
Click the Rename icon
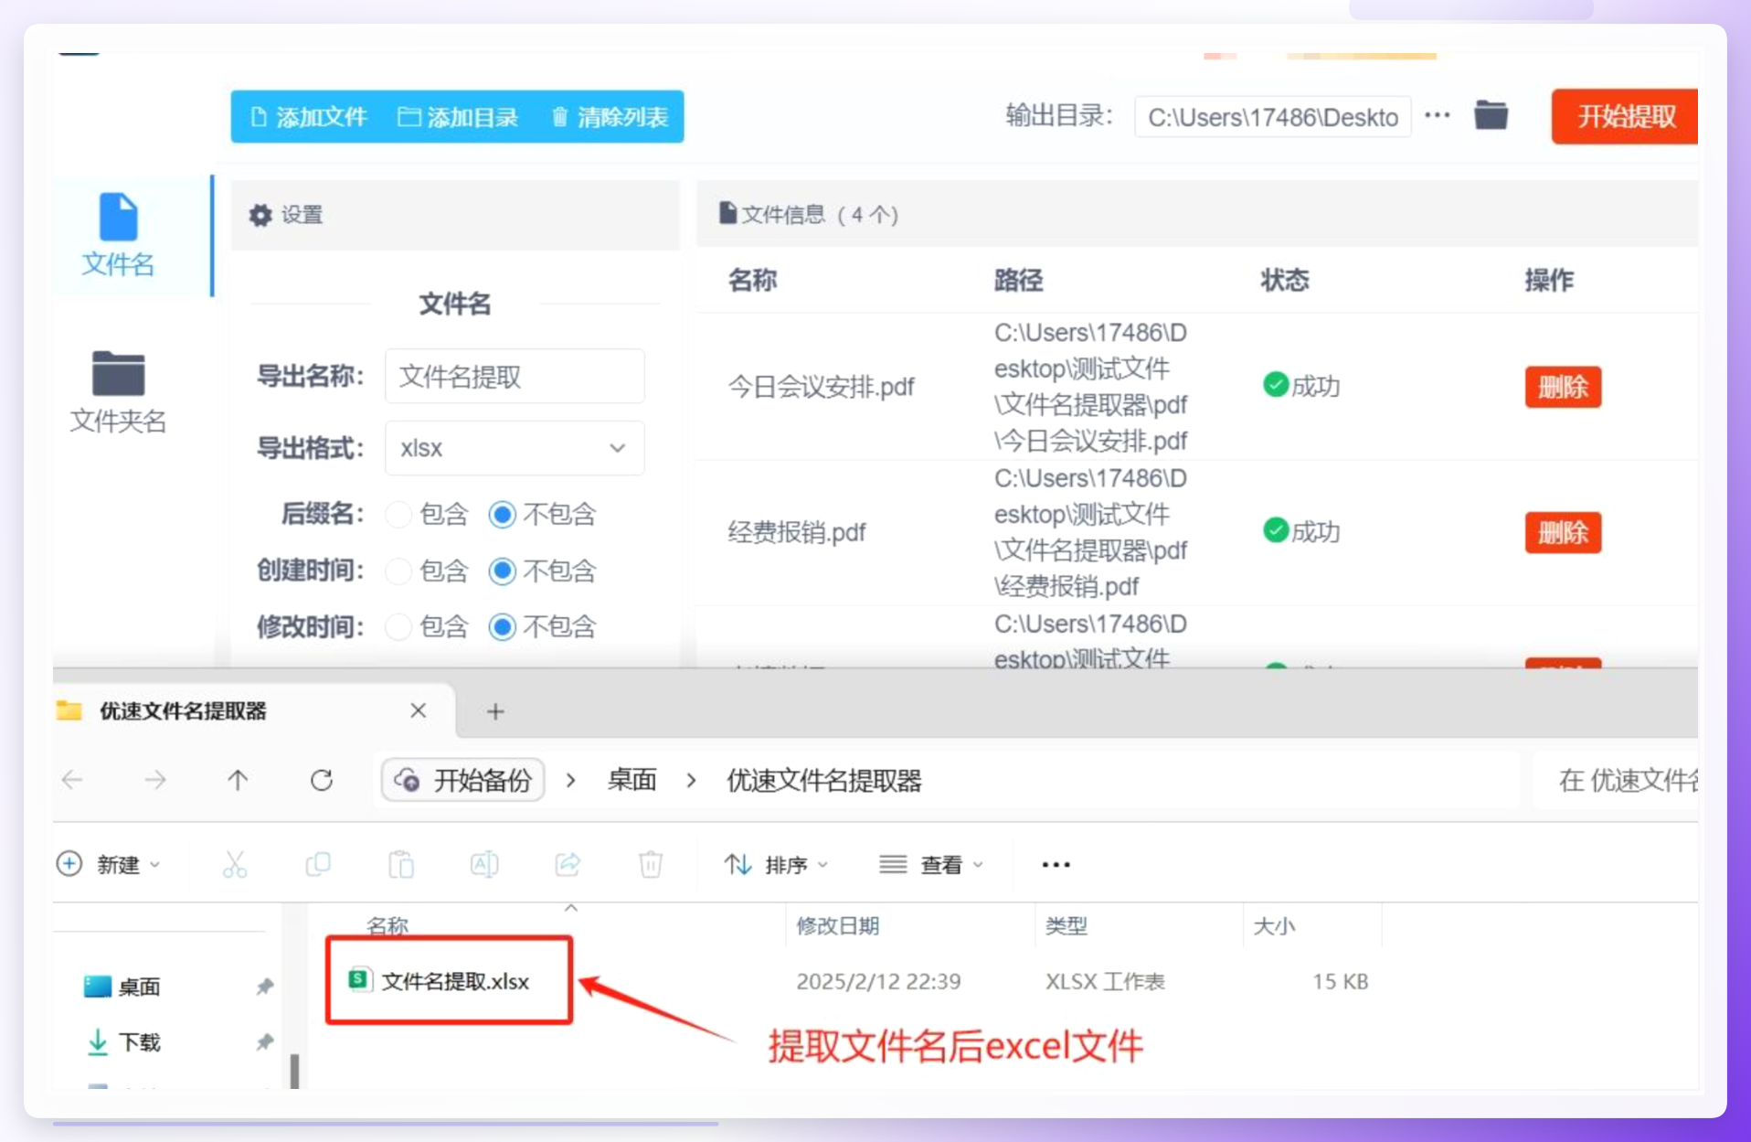pos(484,864)
